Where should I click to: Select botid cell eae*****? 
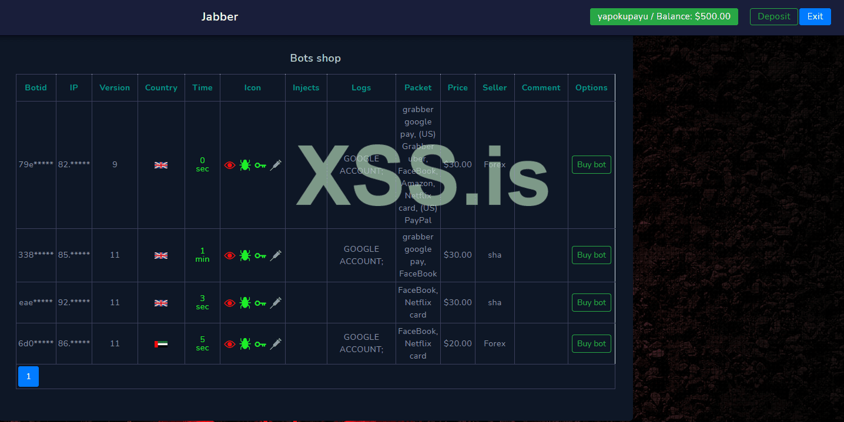coord(36,303)
